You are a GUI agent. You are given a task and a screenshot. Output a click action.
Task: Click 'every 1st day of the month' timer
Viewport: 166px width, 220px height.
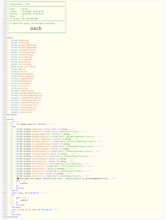[x=32, y=210]
